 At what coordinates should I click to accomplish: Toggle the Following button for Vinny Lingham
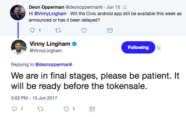[x=138, y=47]
